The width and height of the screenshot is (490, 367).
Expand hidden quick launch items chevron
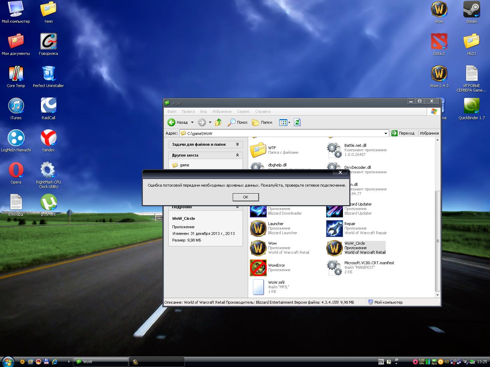pos(69,361)
